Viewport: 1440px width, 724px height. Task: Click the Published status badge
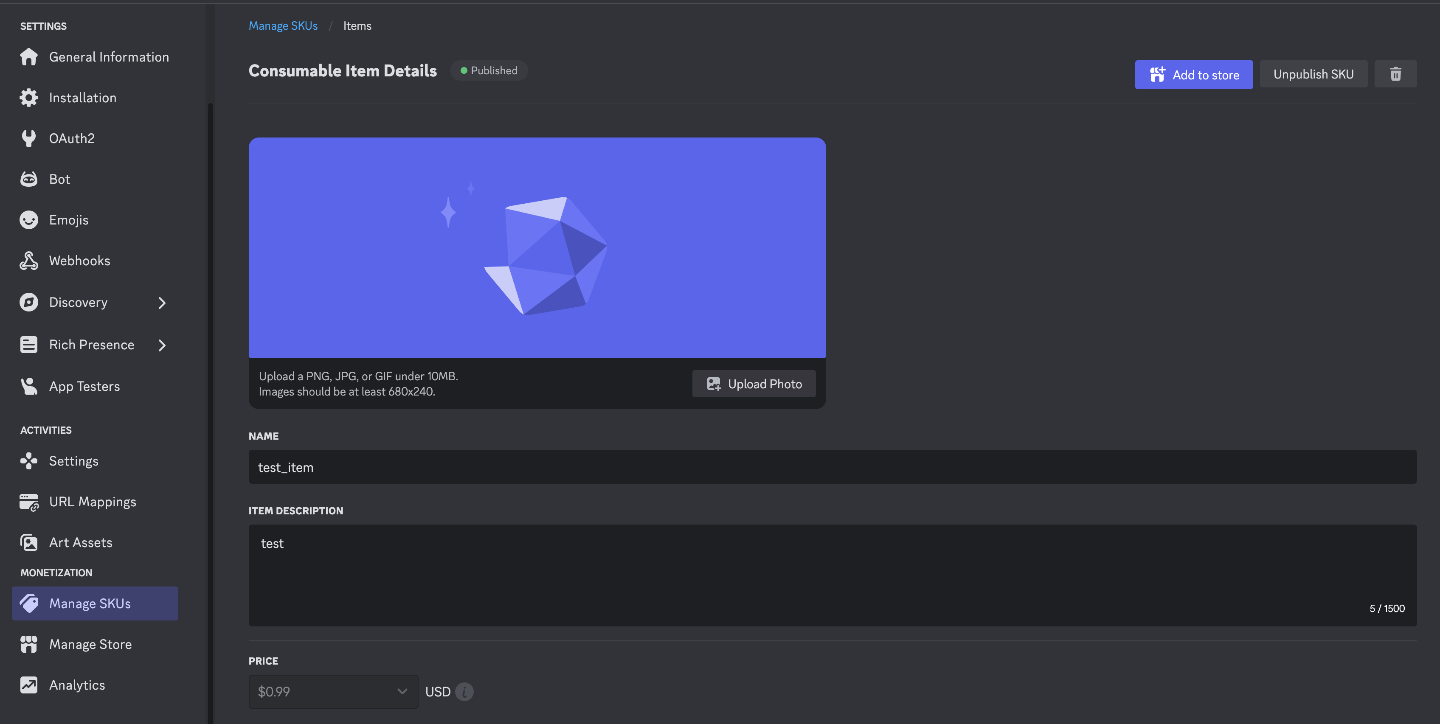pyautogui.click(x=489, y=70)
